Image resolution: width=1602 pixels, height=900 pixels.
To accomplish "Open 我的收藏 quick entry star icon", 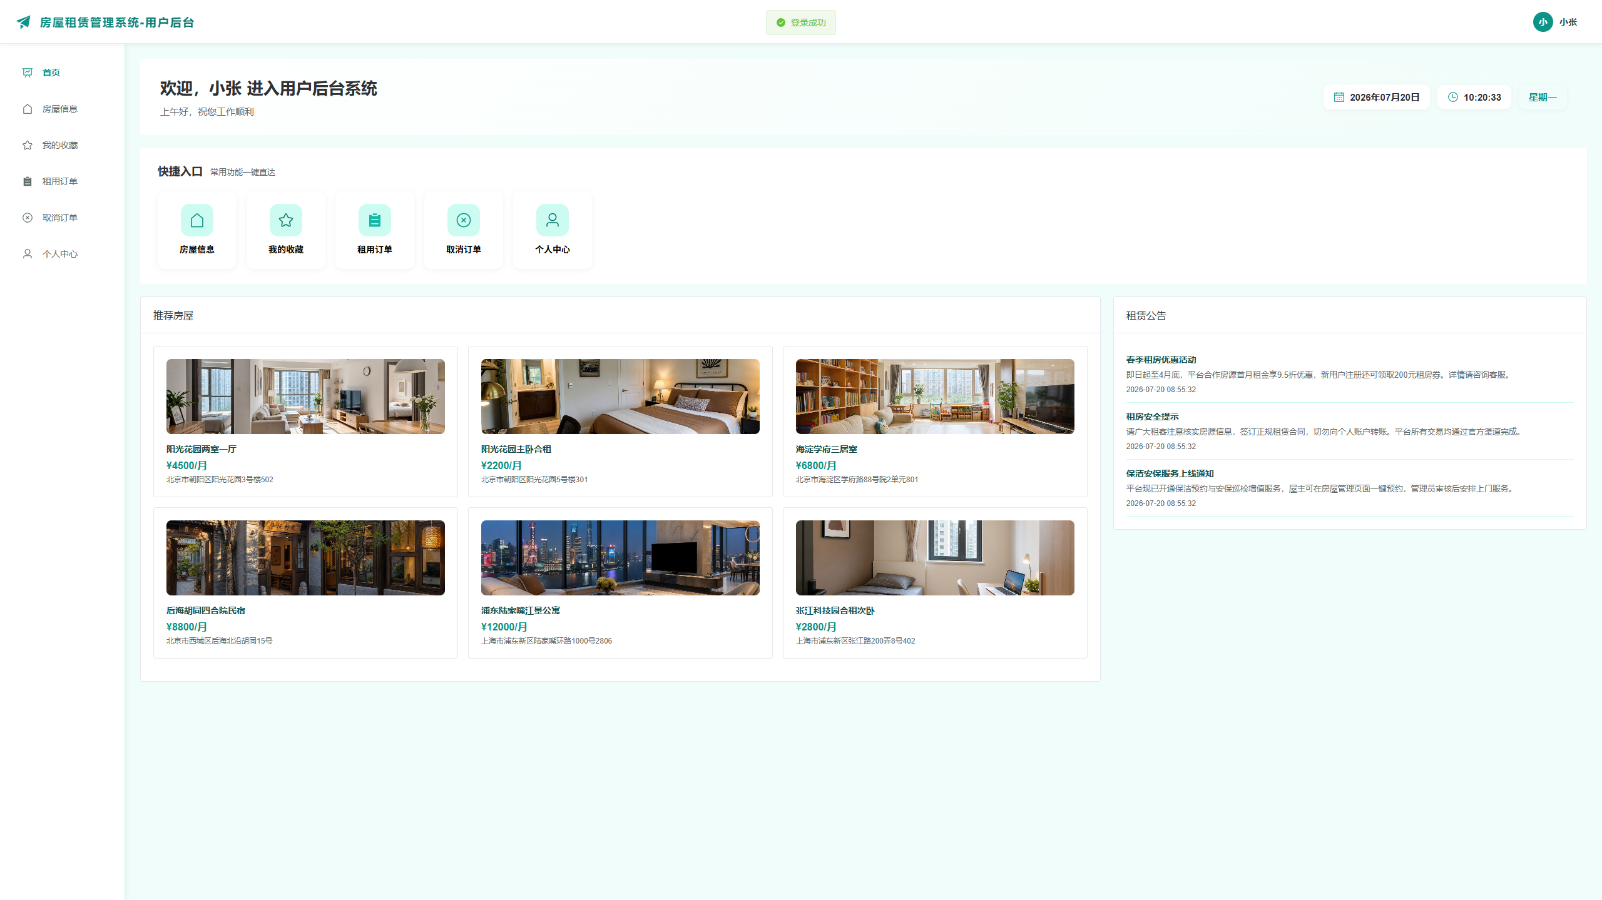I will 286,220.
